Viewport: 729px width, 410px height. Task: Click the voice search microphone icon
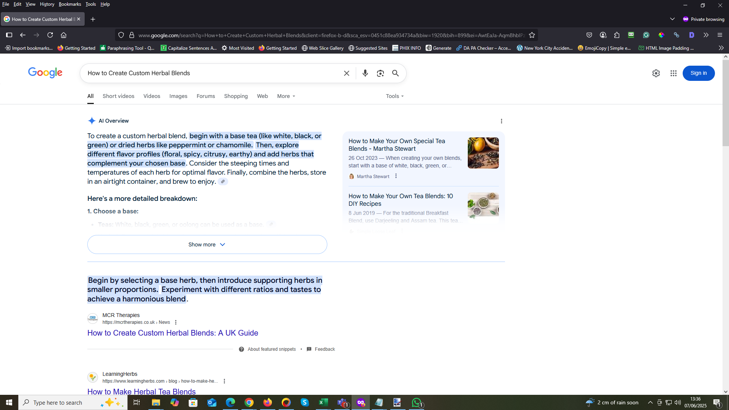(365, 73)
